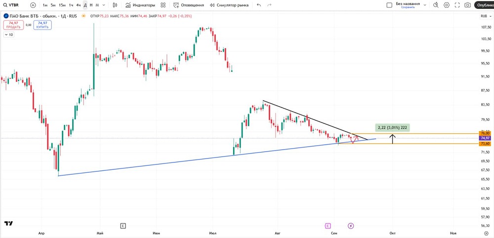Click the purple E earnings marker
Screen dimensions: 494x238
(x=328, y=226)
